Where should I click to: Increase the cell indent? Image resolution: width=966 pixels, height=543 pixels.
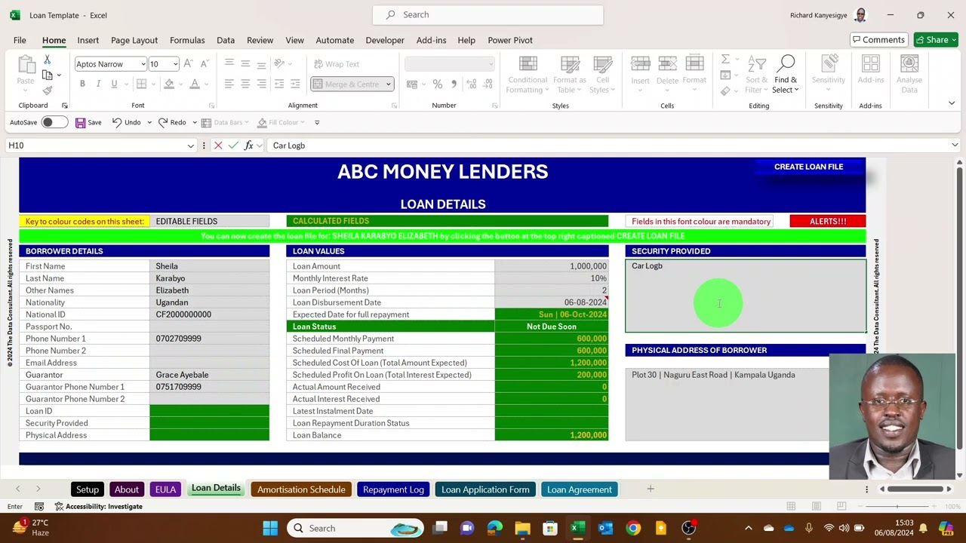pos(295,84)
